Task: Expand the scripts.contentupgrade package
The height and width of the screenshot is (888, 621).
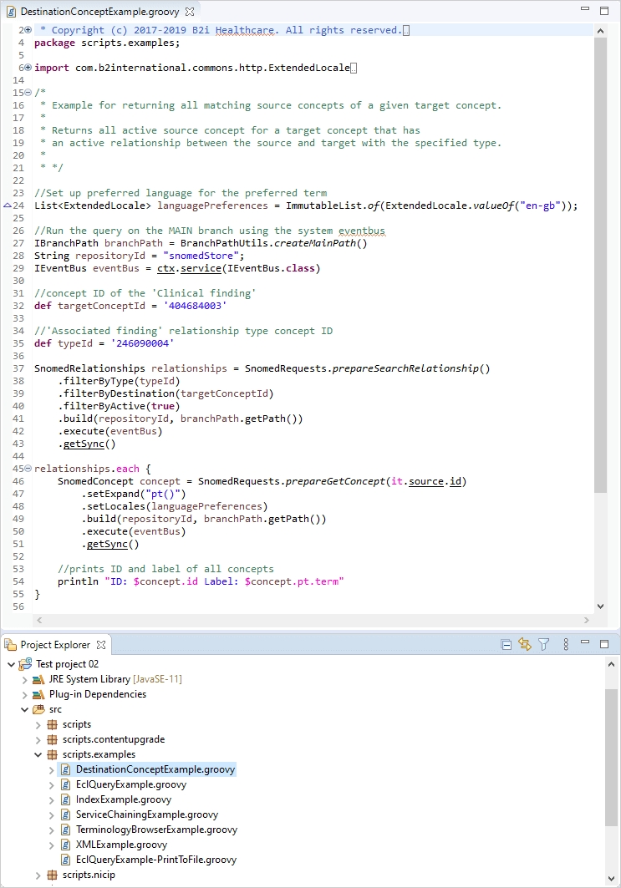Action: pyautogui.click(x=38, y=739)
